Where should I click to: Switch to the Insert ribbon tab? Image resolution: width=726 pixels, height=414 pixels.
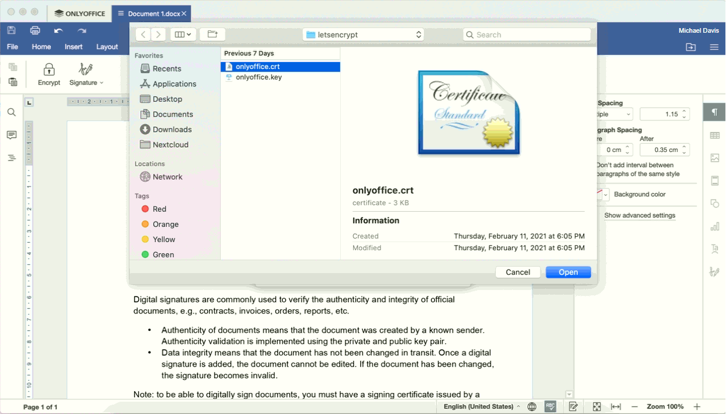tap(73, 47)
